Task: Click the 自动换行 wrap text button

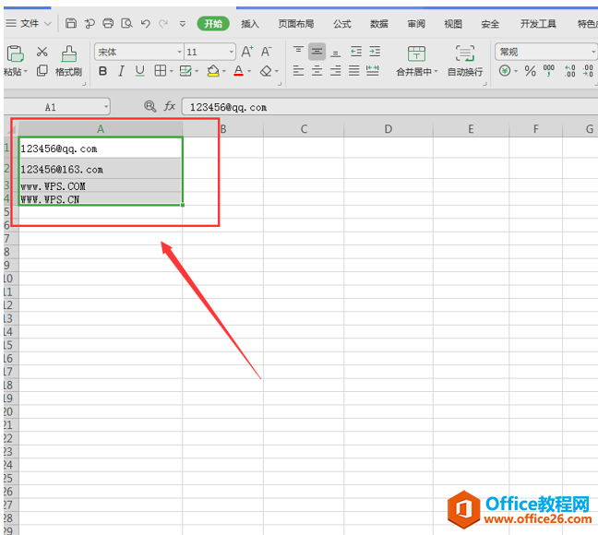Action: click(465, 61)
